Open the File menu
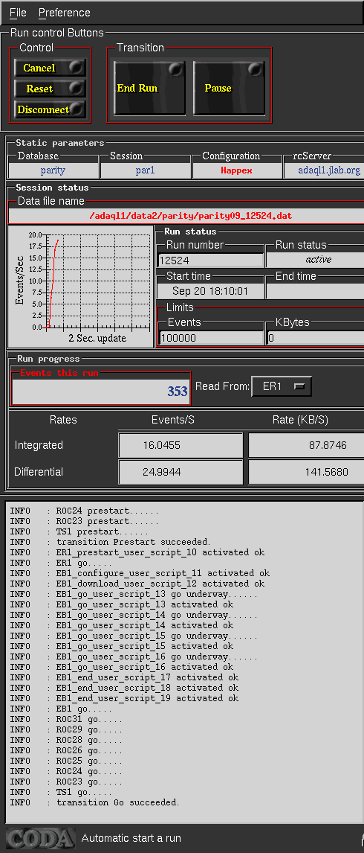 (x=18, y=13)
